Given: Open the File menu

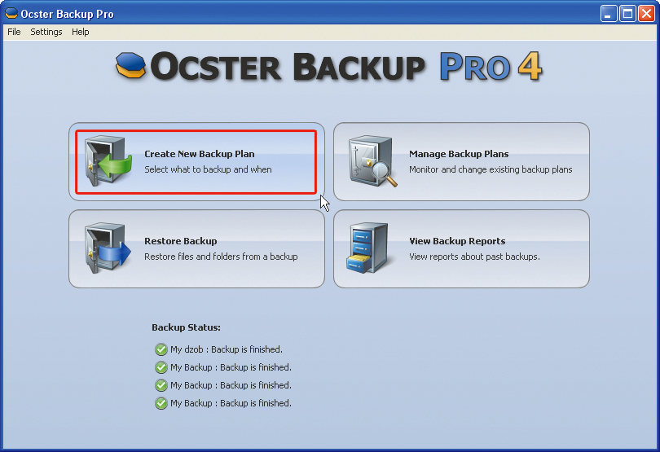Looking at the screenshot, I should (14, 32).
